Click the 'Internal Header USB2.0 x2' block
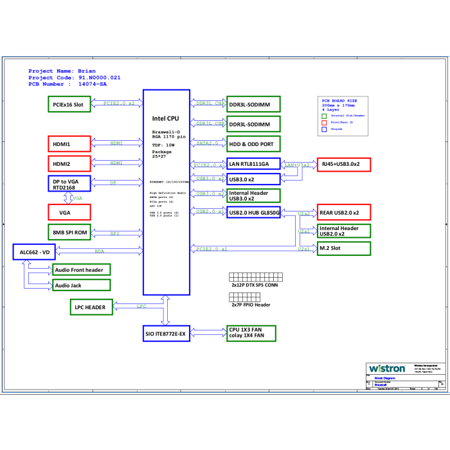 (x=344, y=231)
